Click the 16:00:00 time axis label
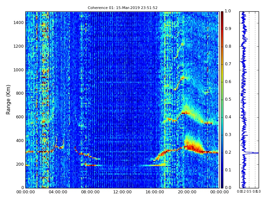 (155, 192)
